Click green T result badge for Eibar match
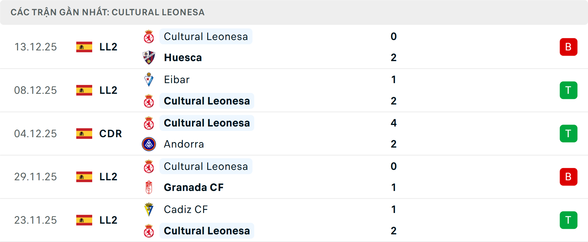Screen dimensions: 588x242 click(x=568, y=90)
